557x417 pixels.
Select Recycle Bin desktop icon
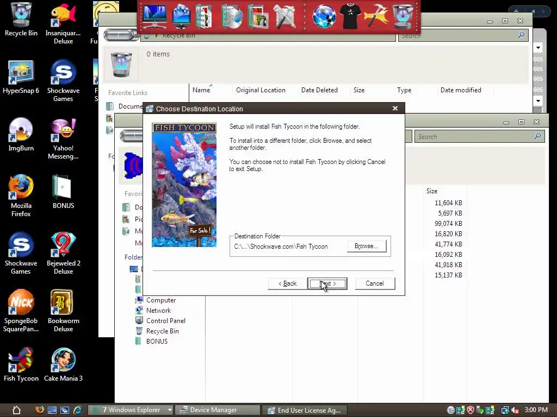(21, 20)
